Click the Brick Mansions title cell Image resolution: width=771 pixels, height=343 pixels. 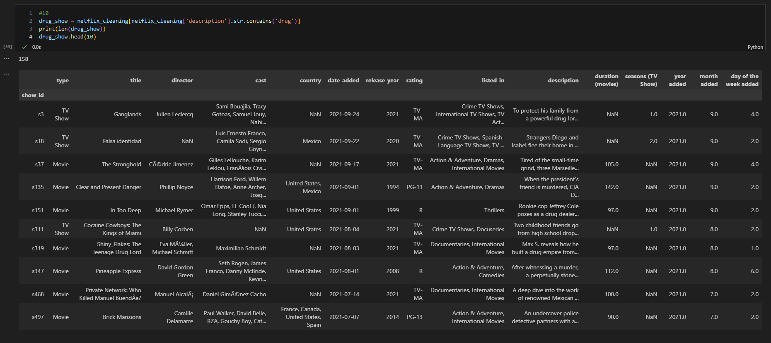122,317
